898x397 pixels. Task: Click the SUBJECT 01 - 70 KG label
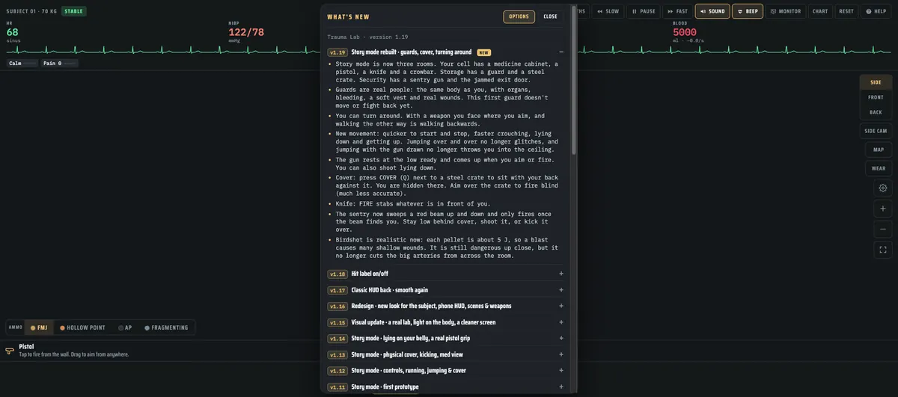pyautogui.click(x=32, y=11)
